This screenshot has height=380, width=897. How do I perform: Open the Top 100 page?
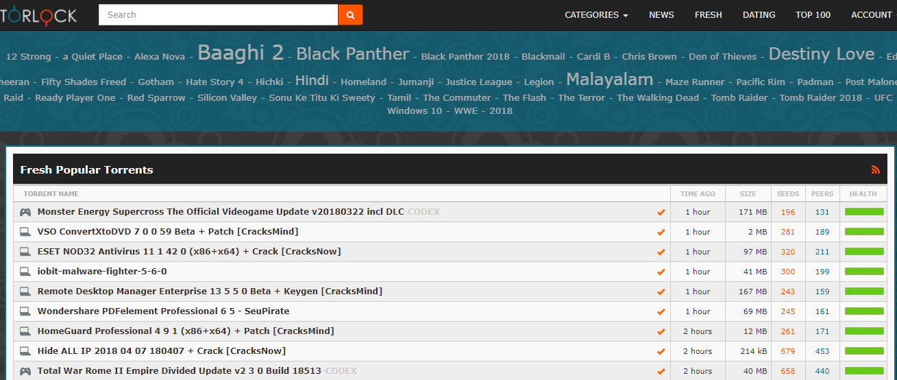click(x=813, y=14)
